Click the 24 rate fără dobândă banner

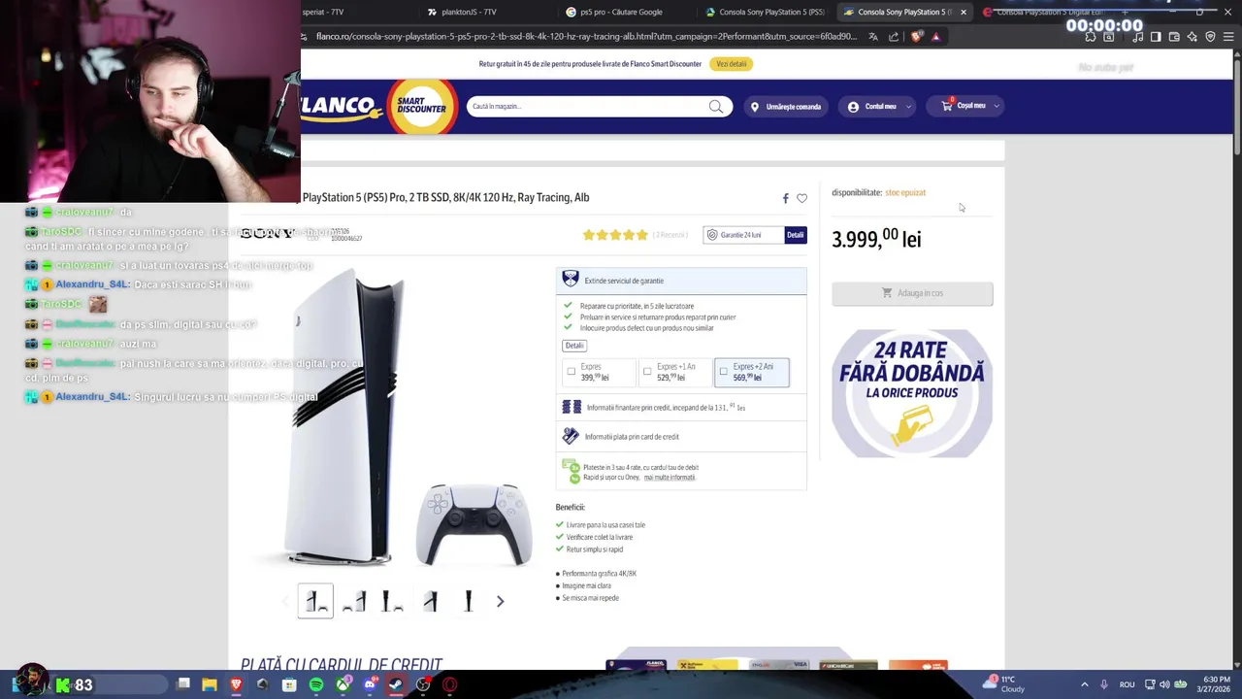pos(912,393)
